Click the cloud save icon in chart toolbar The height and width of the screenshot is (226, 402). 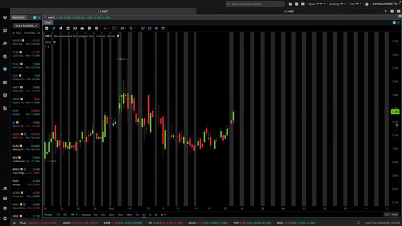[x=82, y=28]
